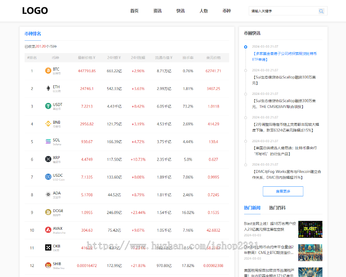The image size is (346, 277).
Task: Open the 资讯 navigation item
Action: [157, 11]
